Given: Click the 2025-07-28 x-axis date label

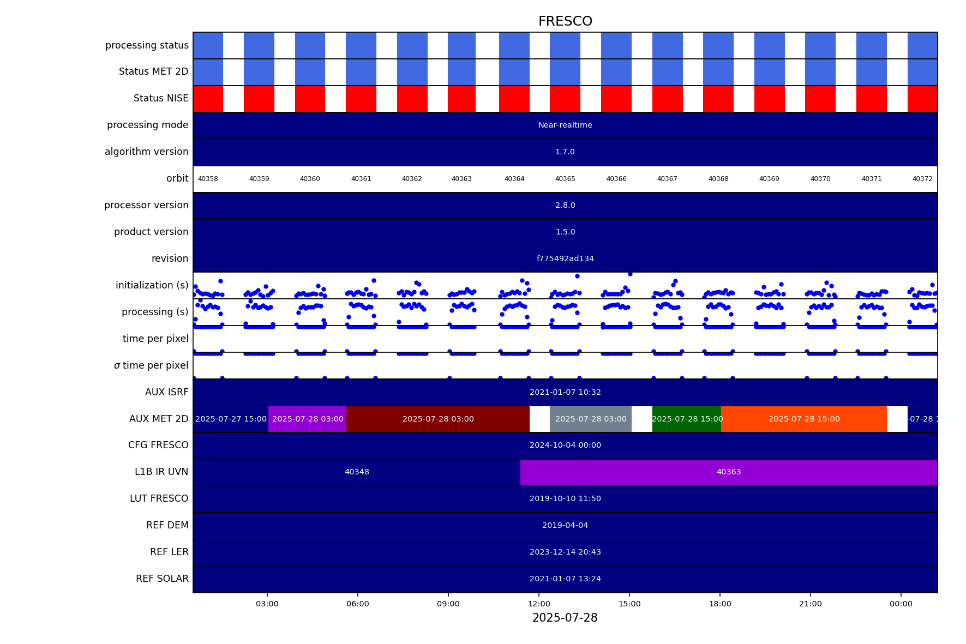Looking at the screenshot, I should pyautogui.click(x=565, y=618).
